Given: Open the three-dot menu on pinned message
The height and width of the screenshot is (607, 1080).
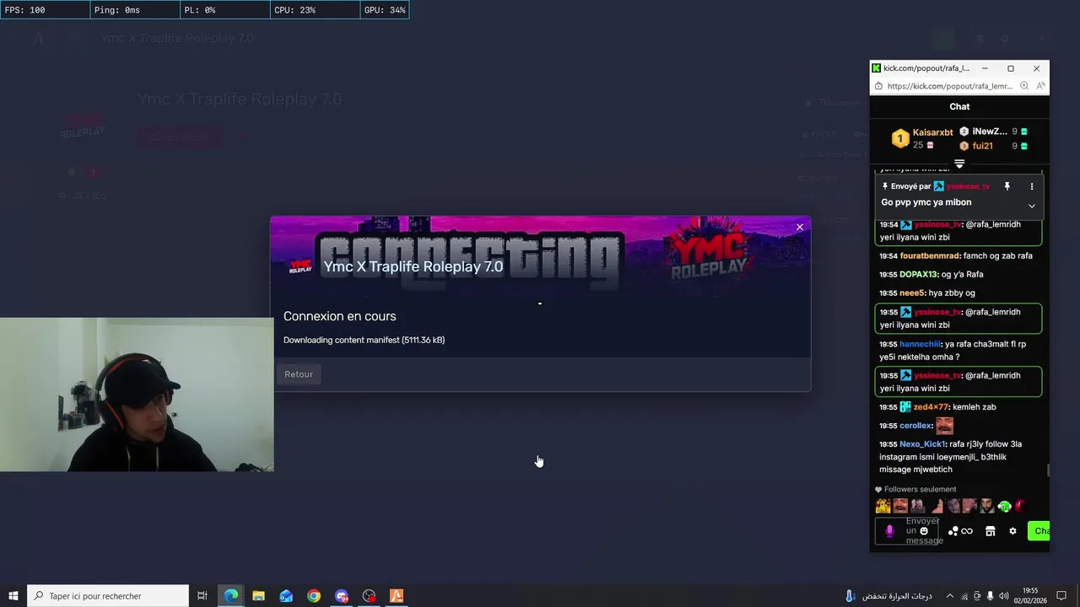Looking at the screenshot, I should (x=1031, y=186).
